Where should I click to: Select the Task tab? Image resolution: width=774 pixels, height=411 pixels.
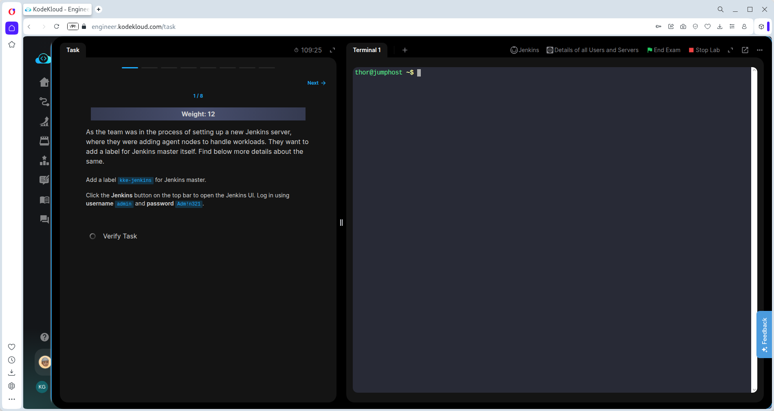click(x=73, y=50)
